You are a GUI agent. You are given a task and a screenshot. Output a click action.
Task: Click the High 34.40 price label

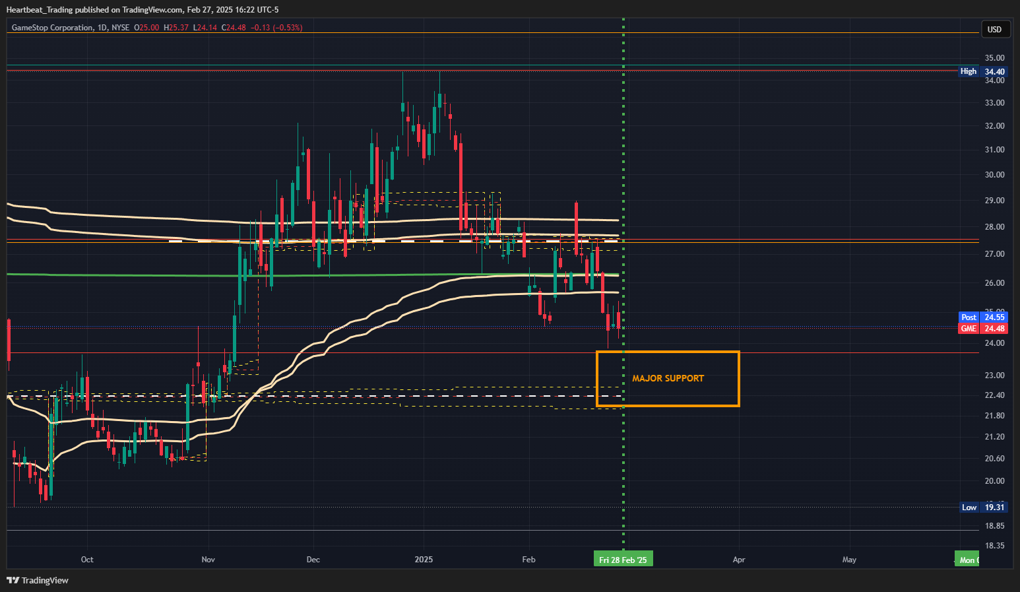click(982, 71)
